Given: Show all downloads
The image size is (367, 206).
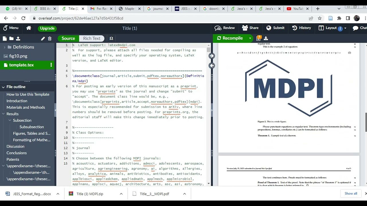Looking at the screenshot, I should (351, 193).
